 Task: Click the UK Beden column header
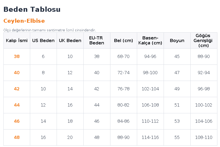pyautogui.click(x=70, y=40)
